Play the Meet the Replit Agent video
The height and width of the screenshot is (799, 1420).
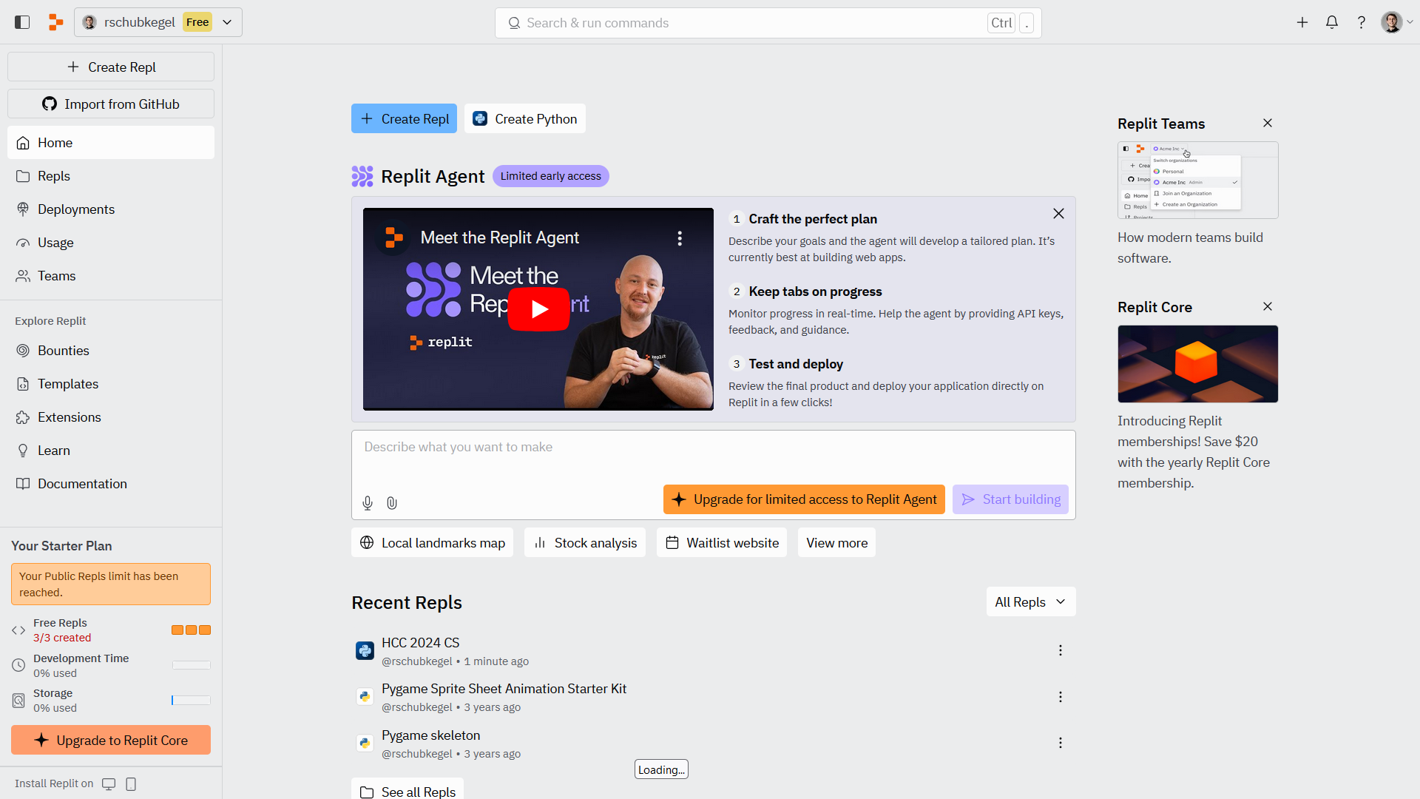click(538, 309)
